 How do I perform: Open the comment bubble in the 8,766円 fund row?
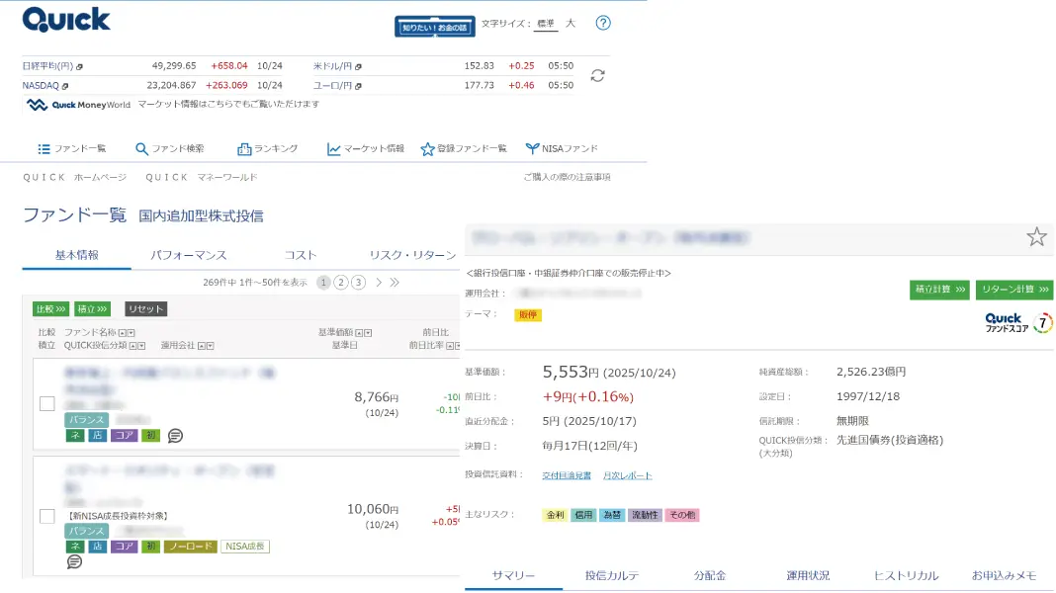pyautogui.click(x=175, y=436)
